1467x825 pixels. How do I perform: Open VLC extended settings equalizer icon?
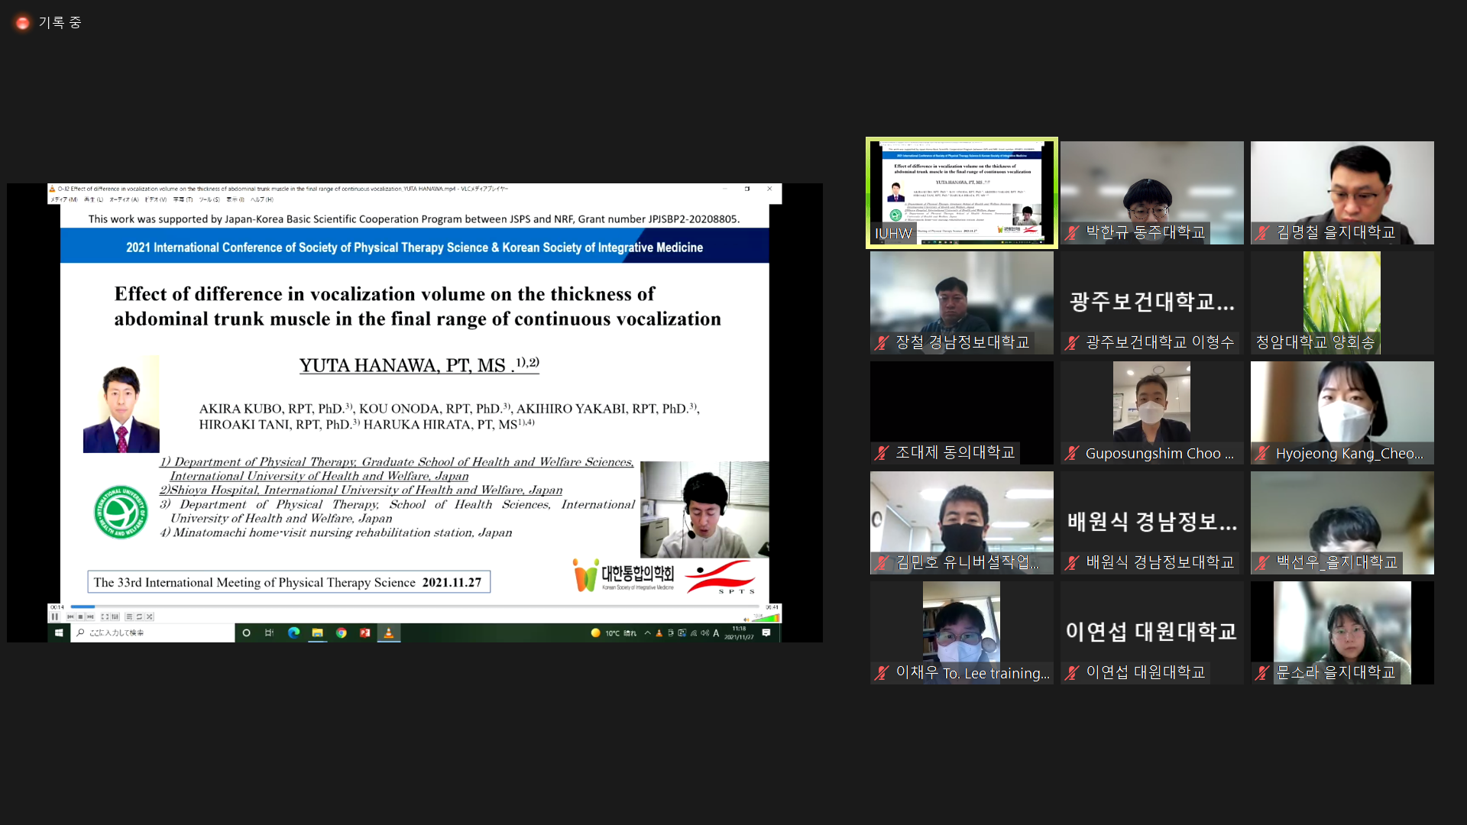(115, 616)
